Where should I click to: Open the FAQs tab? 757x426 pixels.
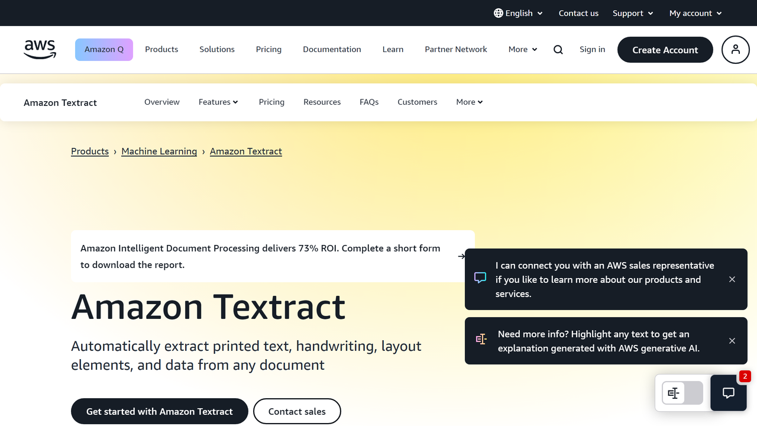(369, 102)
